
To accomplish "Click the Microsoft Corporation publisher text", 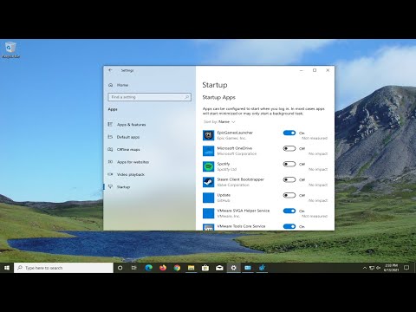I will [x=237, y=153].
